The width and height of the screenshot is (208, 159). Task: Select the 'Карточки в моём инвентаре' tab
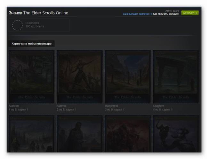pyautogui.click(x=31, y=44)
